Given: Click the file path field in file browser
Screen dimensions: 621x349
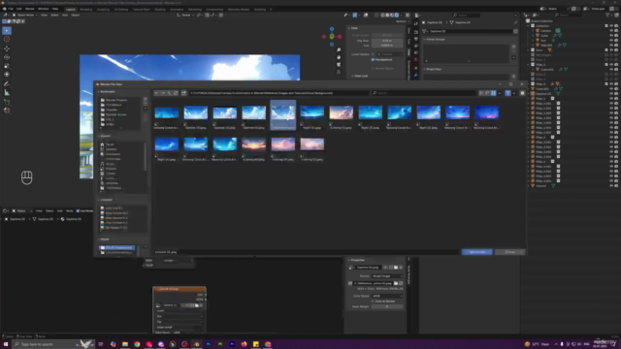Looking at the screenshot, I should [278, 93].
